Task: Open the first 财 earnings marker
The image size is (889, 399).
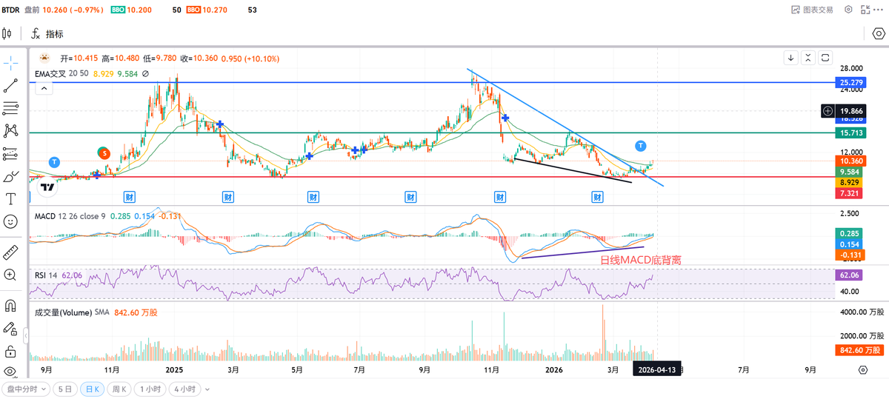Action: click(x=129, y=196)
